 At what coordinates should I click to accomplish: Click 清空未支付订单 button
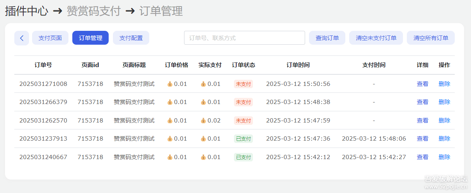pos(376,38)
